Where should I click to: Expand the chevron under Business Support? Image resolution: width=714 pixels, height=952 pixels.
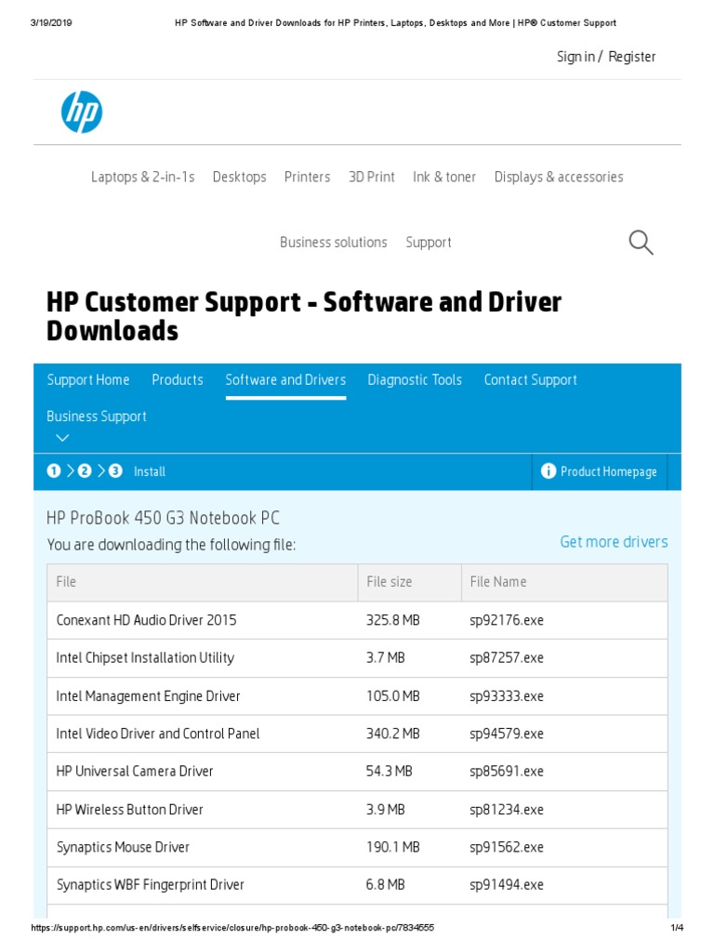point(62,438)
